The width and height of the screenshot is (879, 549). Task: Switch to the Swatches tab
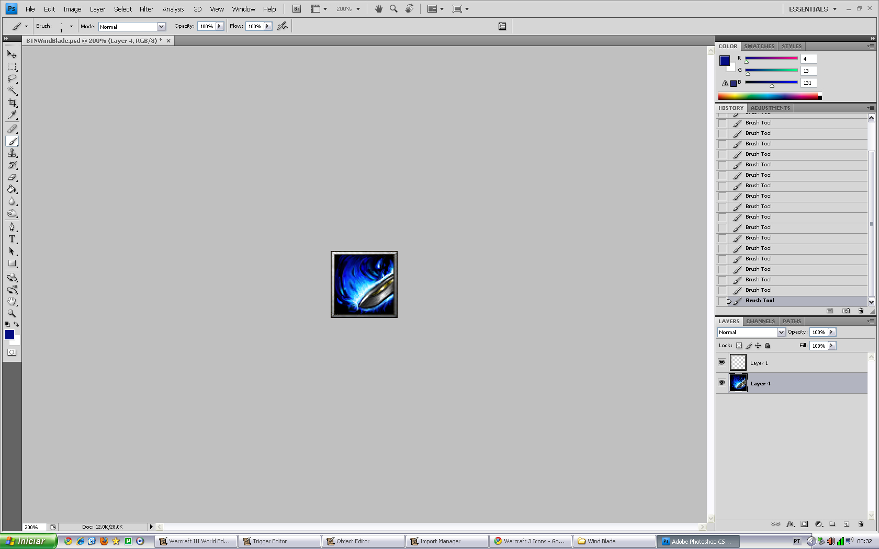[x=759, y=46]
